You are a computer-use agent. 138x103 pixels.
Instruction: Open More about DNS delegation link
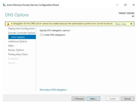point(53,90)
